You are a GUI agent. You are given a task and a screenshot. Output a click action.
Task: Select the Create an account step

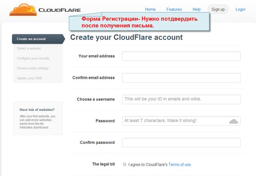click(38, 39)
